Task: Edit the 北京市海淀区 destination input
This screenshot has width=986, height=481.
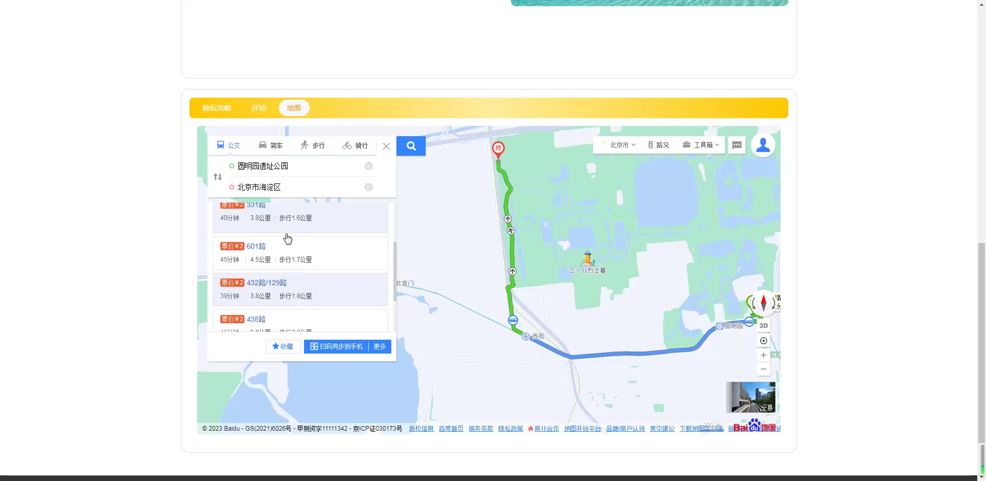Action: click(x=298, y=187)
